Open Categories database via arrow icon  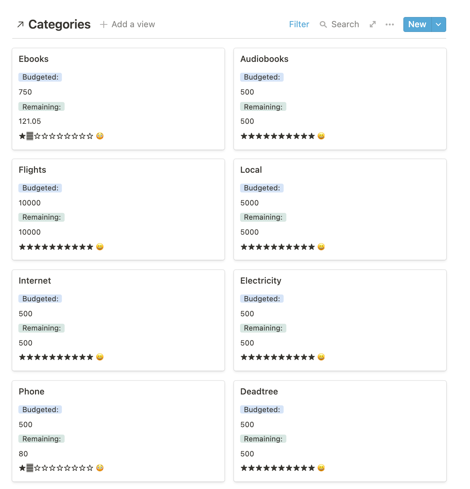(x=20, y=24)
